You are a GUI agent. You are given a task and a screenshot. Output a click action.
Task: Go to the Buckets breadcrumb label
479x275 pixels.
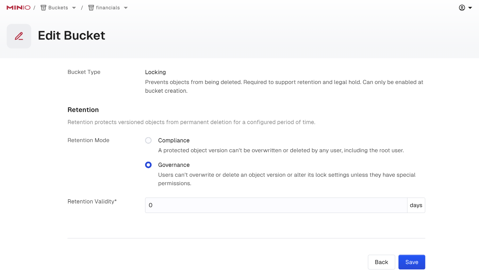click(58, 8)
